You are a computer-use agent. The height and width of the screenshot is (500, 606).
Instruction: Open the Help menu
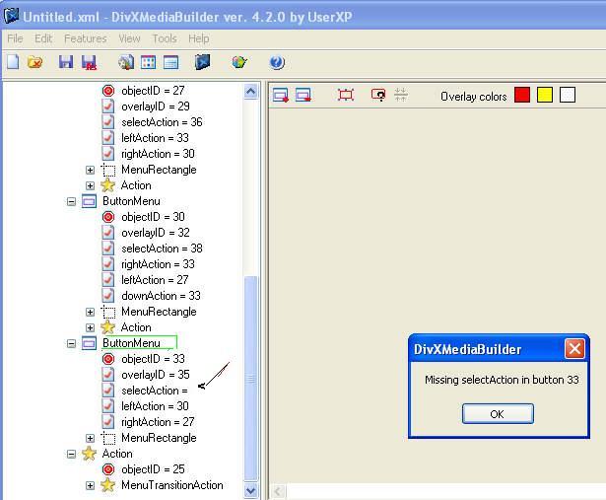[x=199, y=38]
